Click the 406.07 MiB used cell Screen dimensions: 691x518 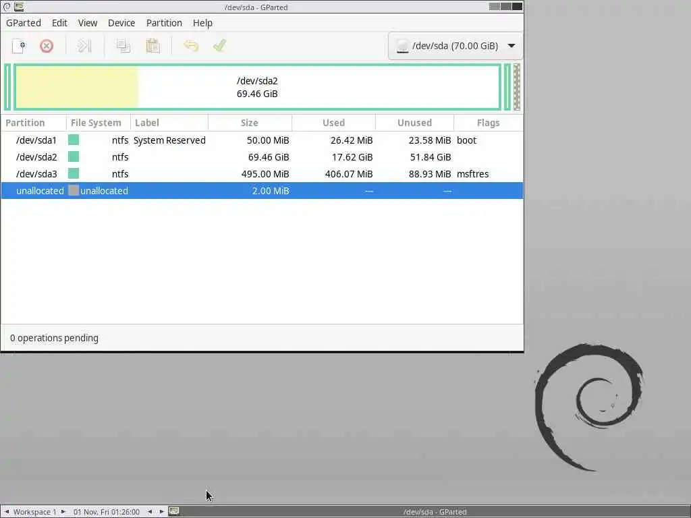tap(349, 173)
